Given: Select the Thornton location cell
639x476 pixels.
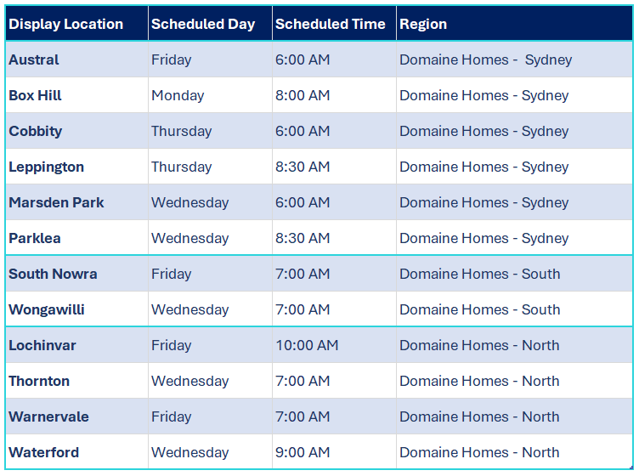Looking at the screenshot, I should 77,381.
